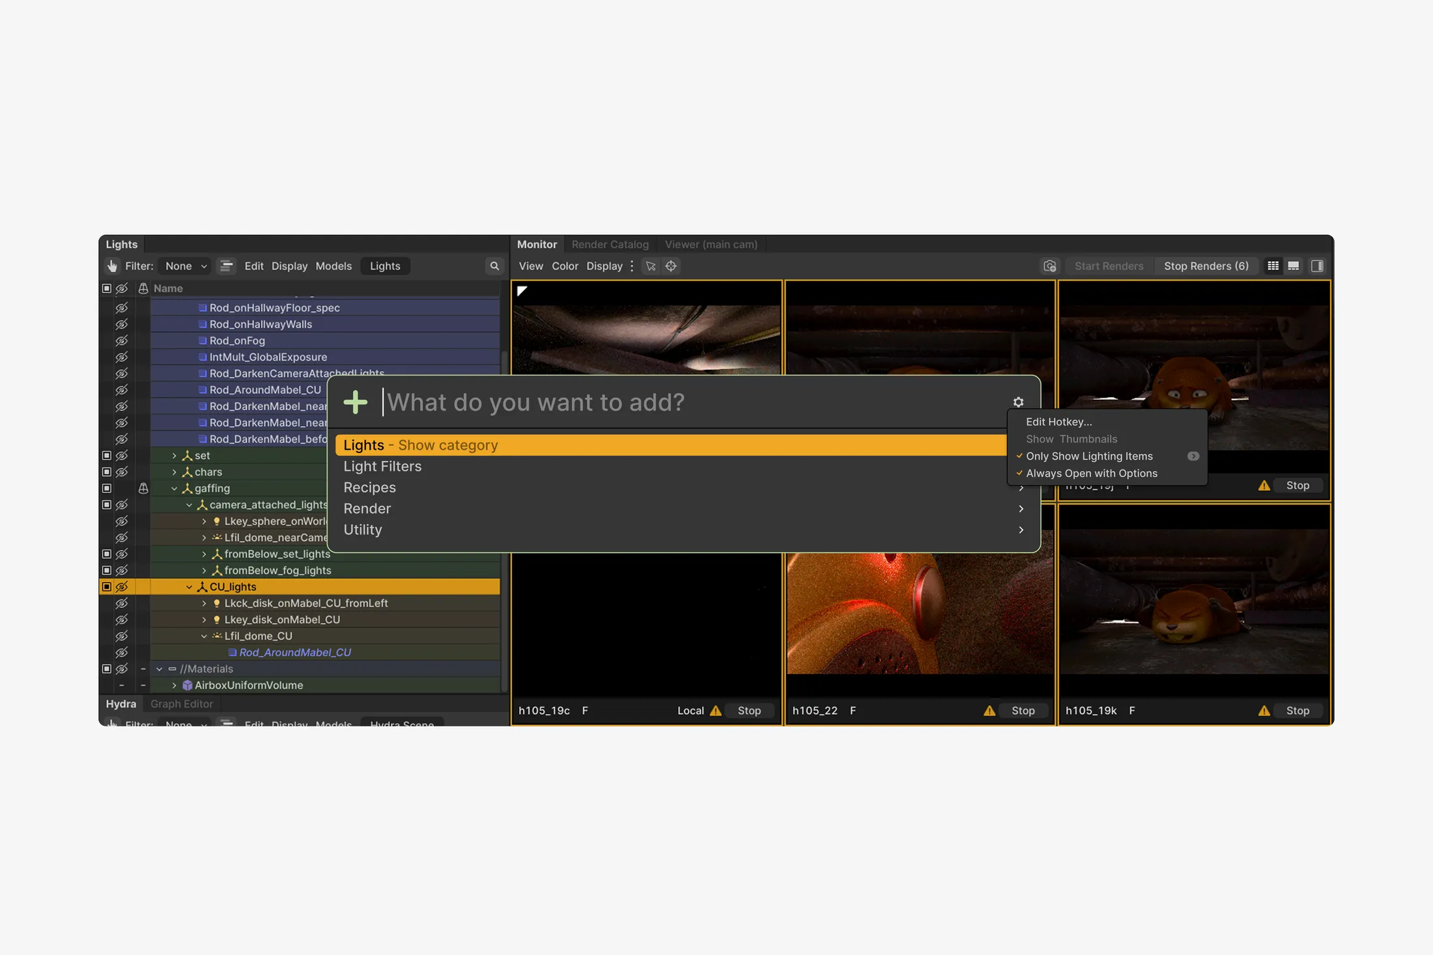Click the gear settings icon in add dialog

pos(1018,402)
